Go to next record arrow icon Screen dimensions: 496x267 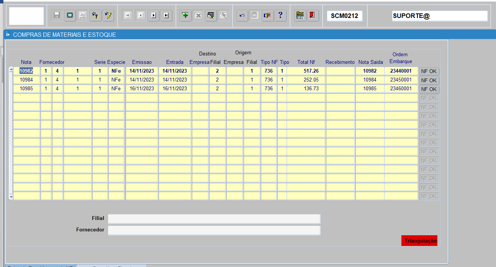[153, 15]
